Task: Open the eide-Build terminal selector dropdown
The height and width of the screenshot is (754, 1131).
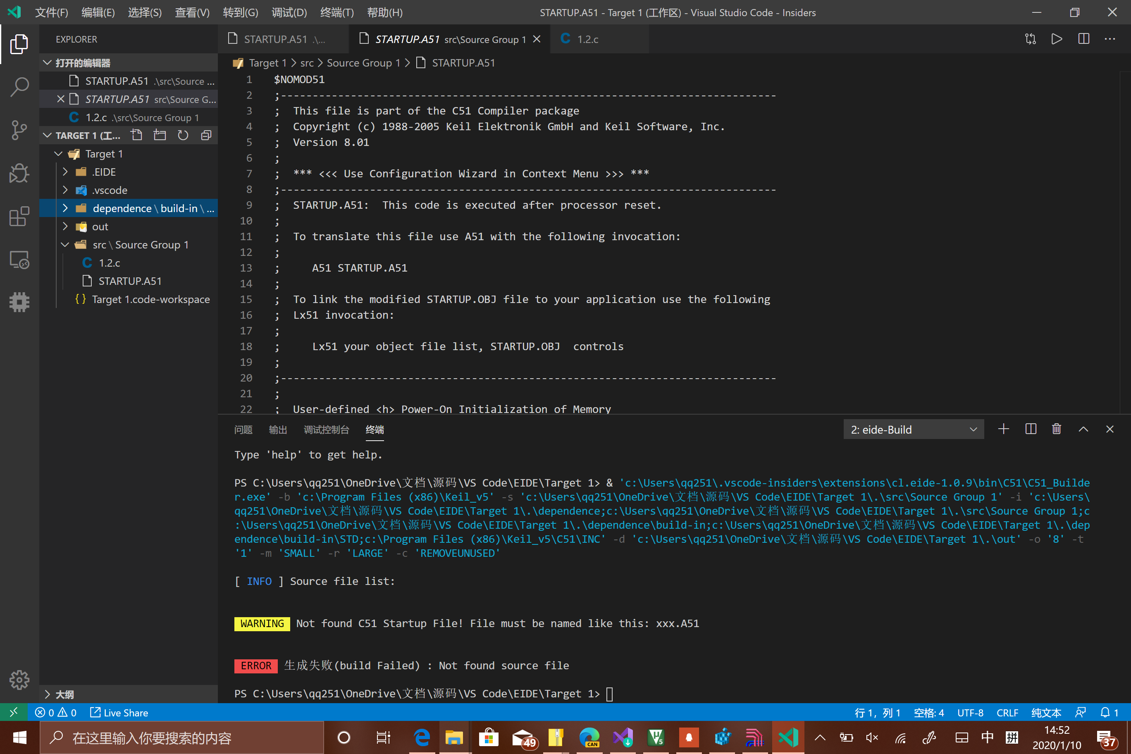Action: pos(913,429)
